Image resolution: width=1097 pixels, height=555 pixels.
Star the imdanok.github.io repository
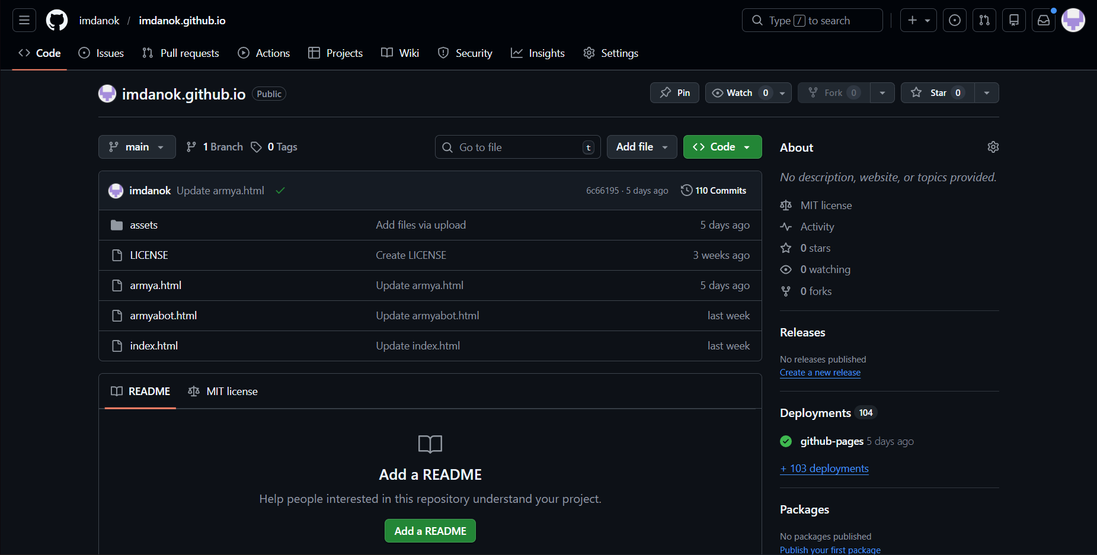[938, 93]
